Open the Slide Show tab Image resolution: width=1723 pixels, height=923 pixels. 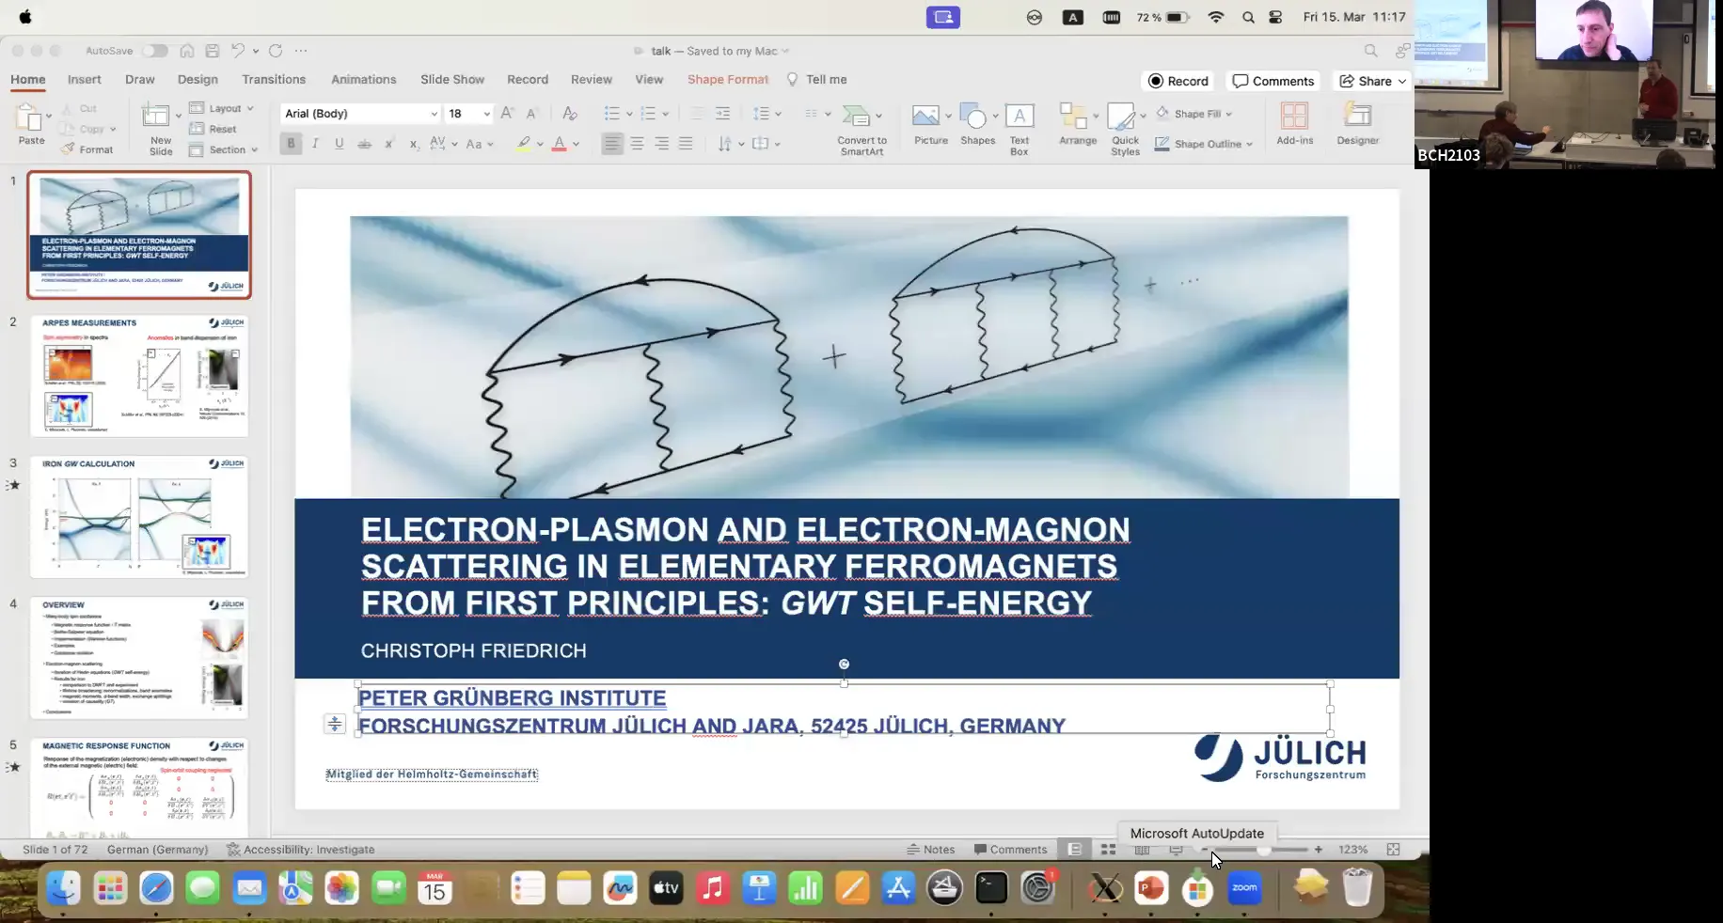452,79
